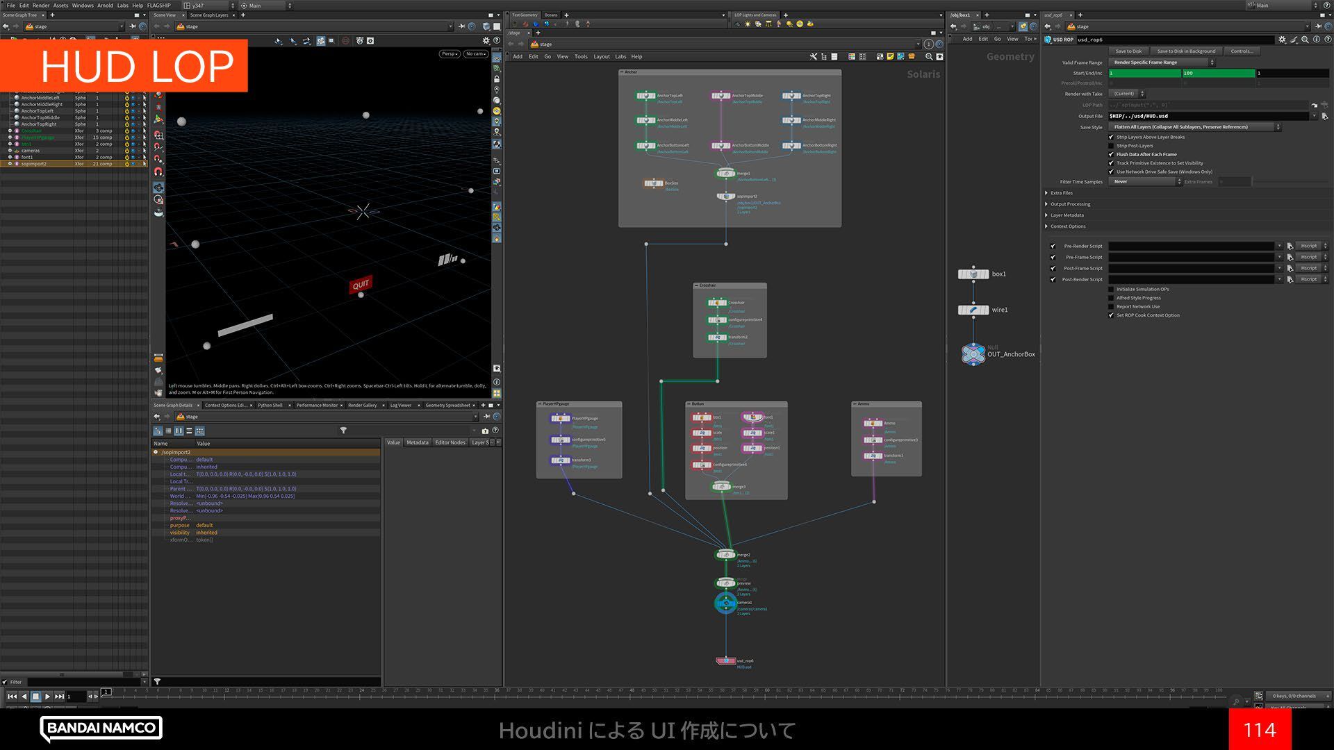Image resolution: width=1334 pixels, height=750 pixels.
Task: Click the Save to Disk button
Action: pyautogui.click(x=1128, y=51)
